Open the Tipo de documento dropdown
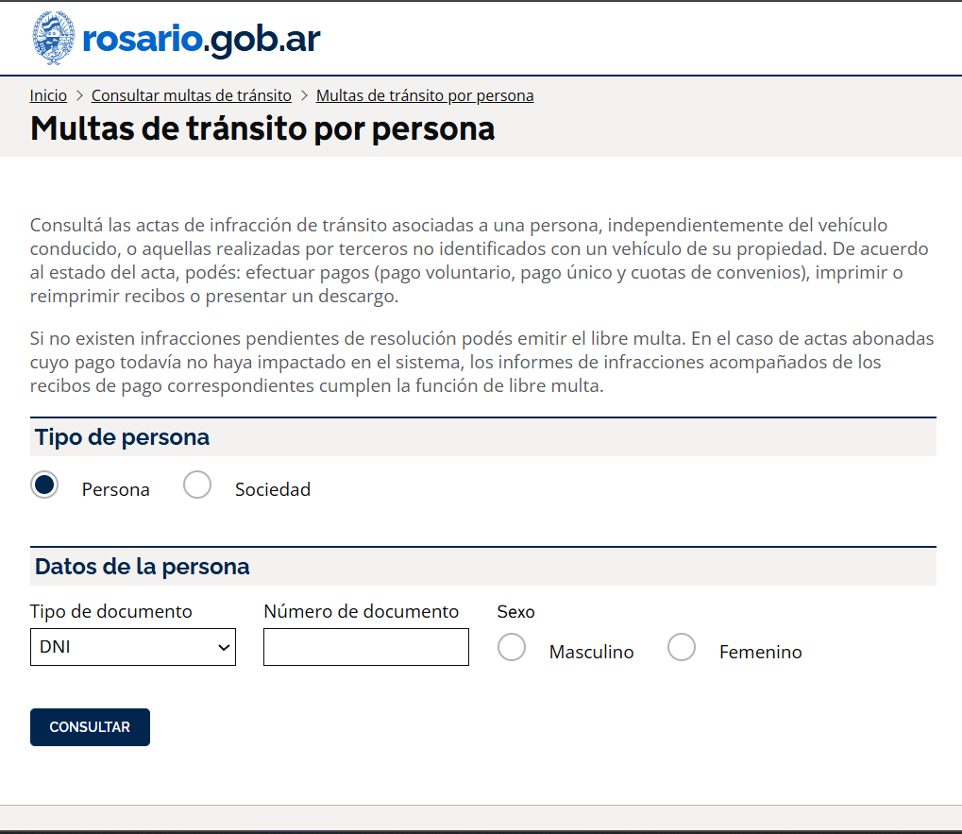The image size is (962, 834). click(x=132, y=647)
